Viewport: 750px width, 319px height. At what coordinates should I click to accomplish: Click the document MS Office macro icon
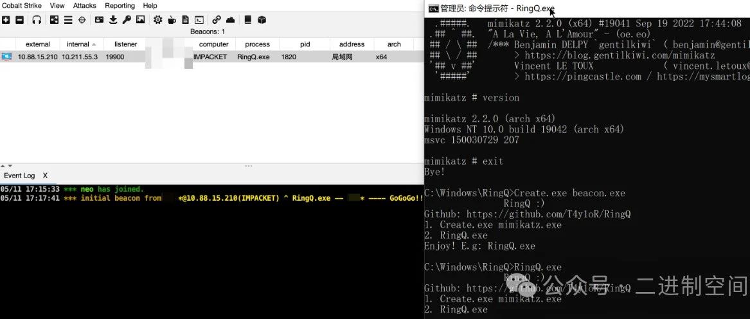[185, 20]
